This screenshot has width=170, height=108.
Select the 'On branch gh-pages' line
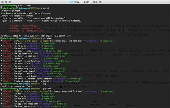11,11
